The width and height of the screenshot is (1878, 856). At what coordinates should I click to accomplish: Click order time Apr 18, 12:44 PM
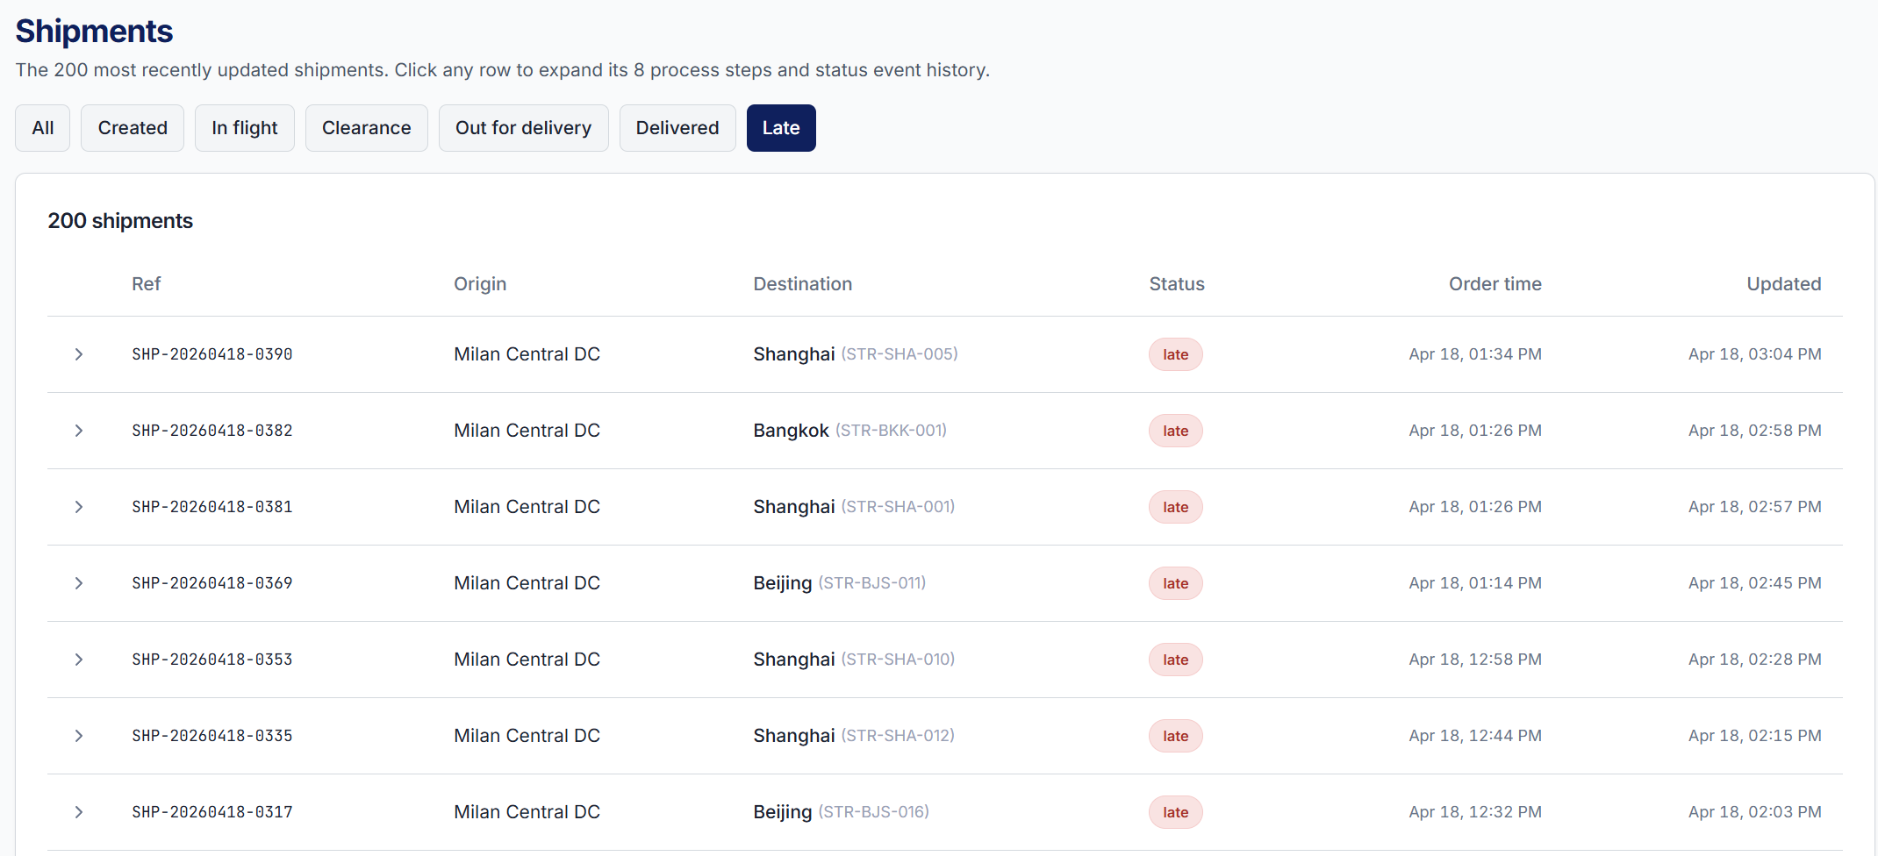pyautogui.click(x=1475, y=736)
